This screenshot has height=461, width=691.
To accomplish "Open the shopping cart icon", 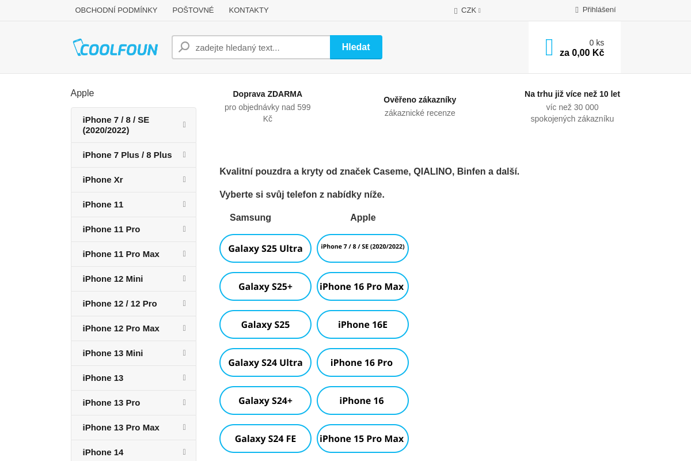I will (x=549, y=47).
